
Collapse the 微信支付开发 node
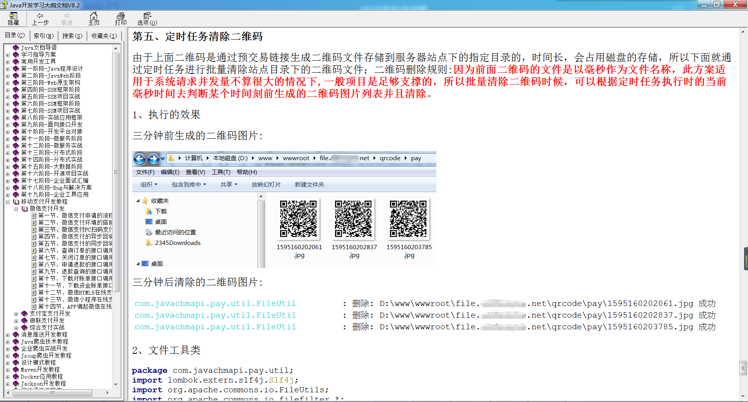point(16,209)
